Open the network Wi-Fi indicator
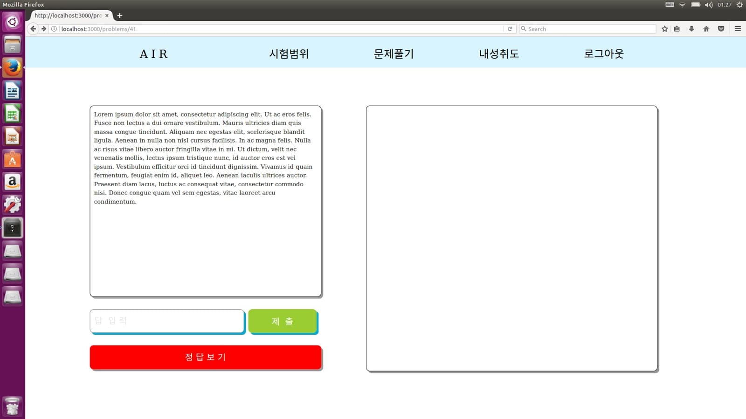 click(682, 5)
